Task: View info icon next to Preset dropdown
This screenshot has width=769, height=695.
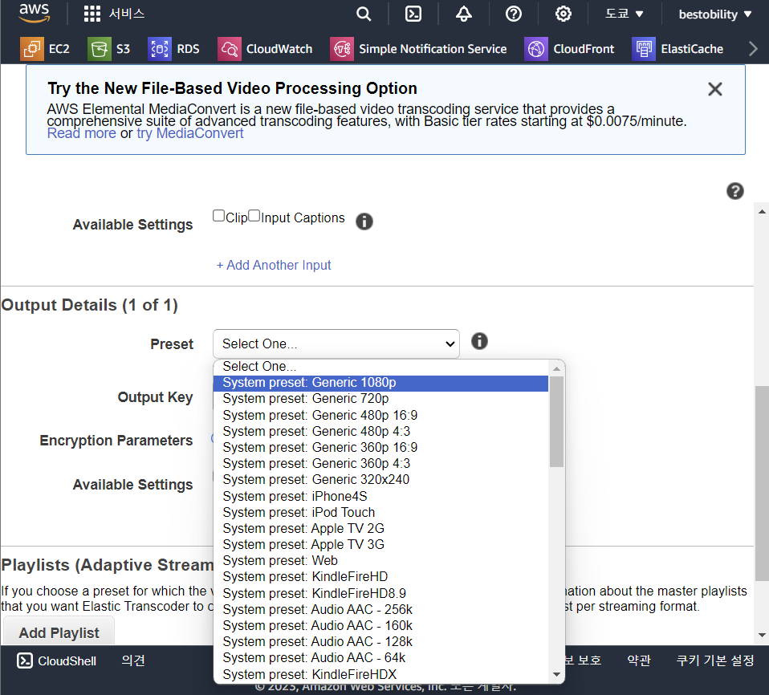Action: (x=479, y=341)
